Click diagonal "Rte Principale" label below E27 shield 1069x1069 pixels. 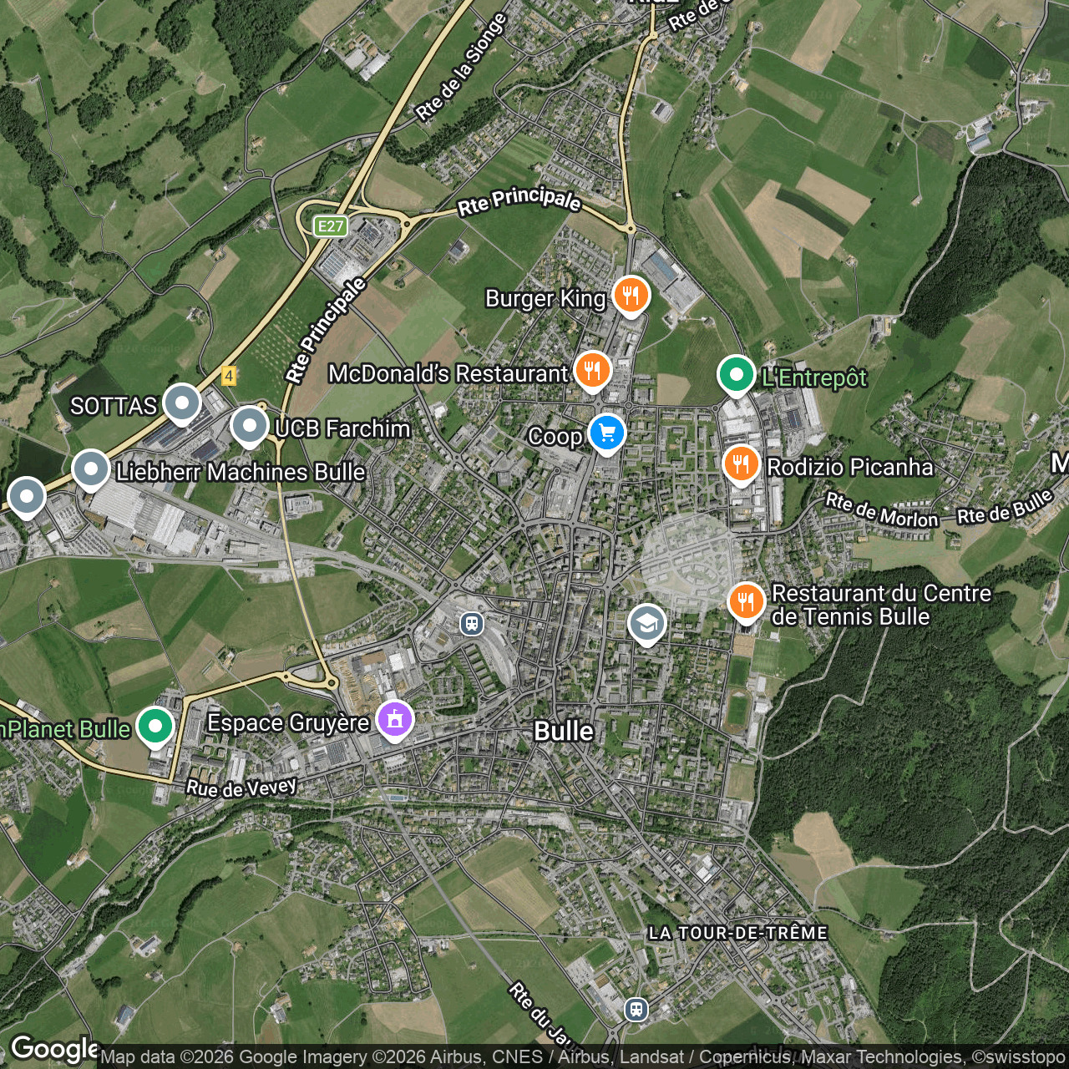326,330
